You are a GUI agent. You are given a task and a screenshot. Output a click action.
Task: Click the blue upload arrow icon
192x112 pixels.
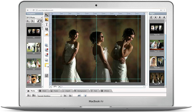coord(85,95)
